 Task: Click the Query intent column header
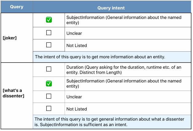(x=111, y=8)
